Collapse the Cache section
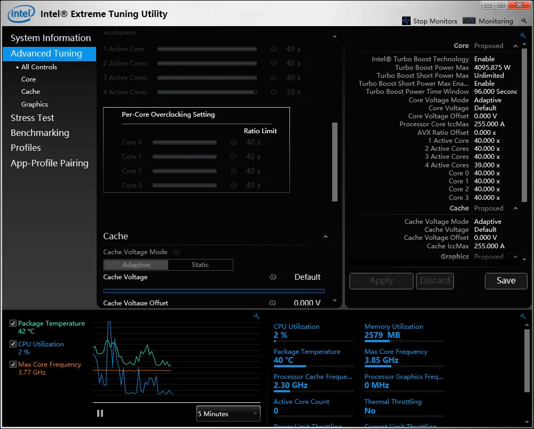The height and width of the screenshot is (429, 534). coord(326,237)
